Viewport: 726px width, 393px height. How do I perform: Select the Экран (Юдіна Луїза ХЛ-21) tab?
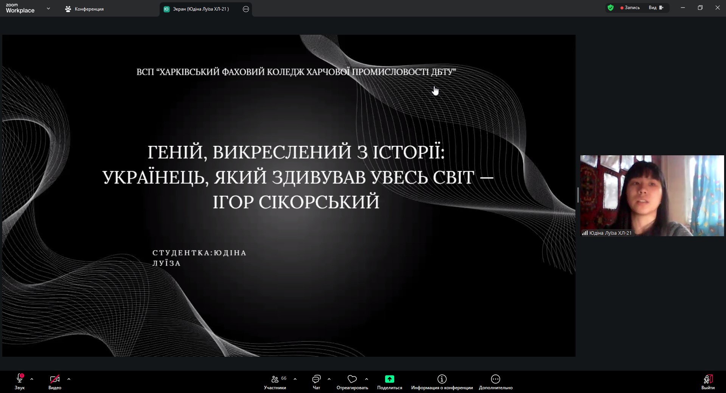(x=201, y=9)
